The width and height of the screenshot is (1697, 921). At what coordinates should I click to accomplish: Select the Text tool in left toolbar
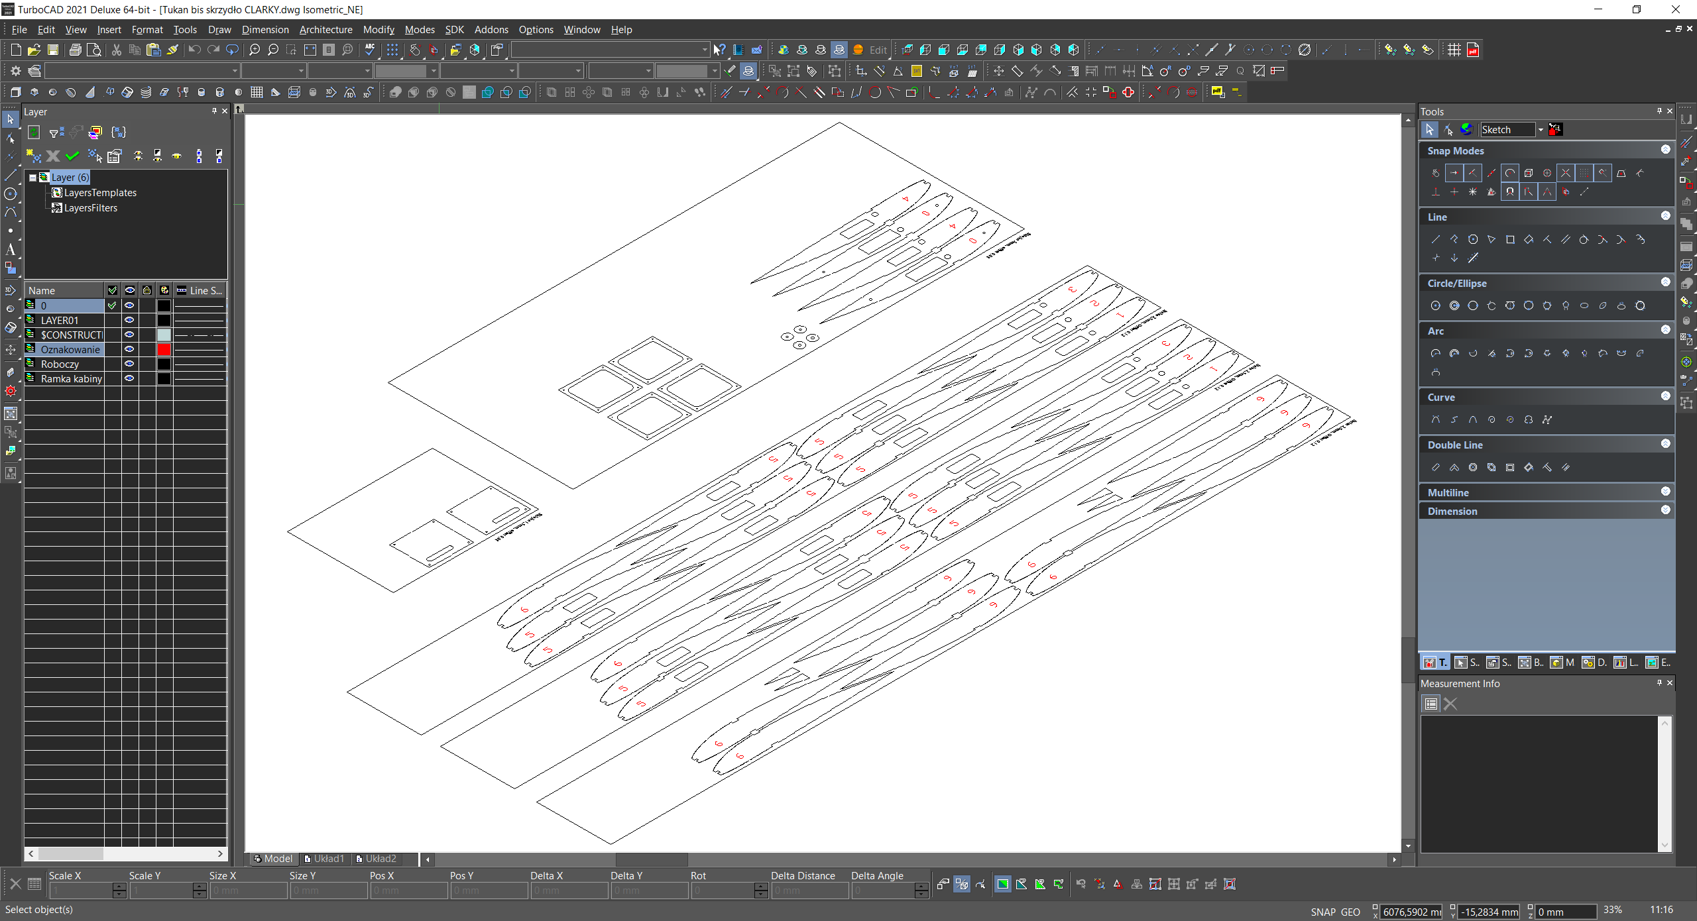click(11, 250)
